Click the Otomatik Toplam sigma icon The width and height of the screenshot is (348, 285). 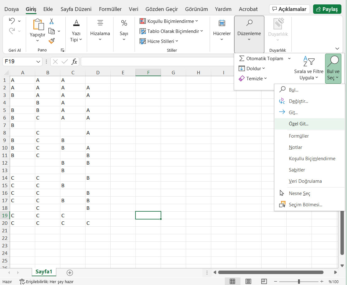point(242,59)
